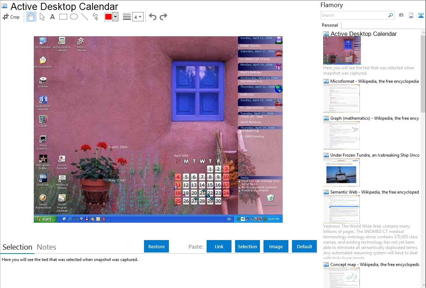Click the My Computer desktop icon in snapshot
This screenshot has height=288, width=426.
tap(43, 43)
